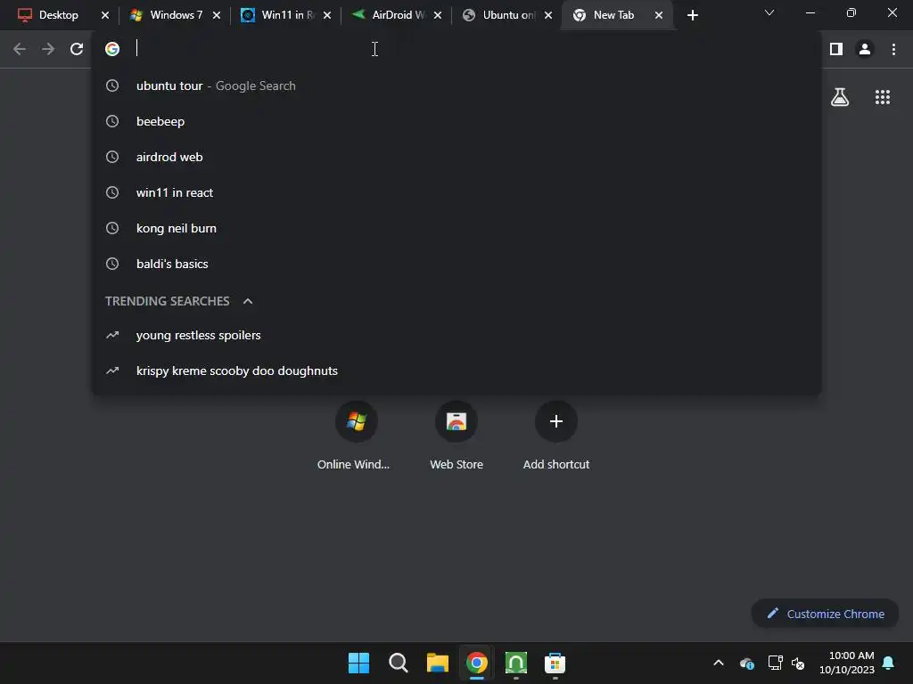The width and height of the screenshot is (913, 684).
Task: Open the Chrome three-dot menu
Action: pyautogui.click(x=893, y=49)
